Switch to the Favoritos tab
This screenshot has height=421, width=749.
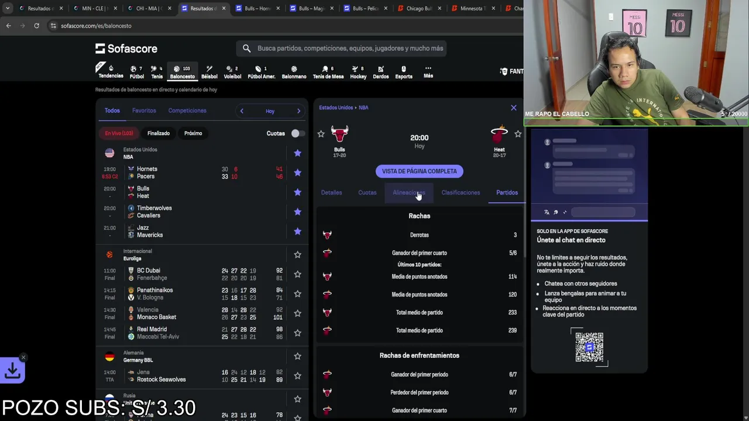tap(144, 111)
